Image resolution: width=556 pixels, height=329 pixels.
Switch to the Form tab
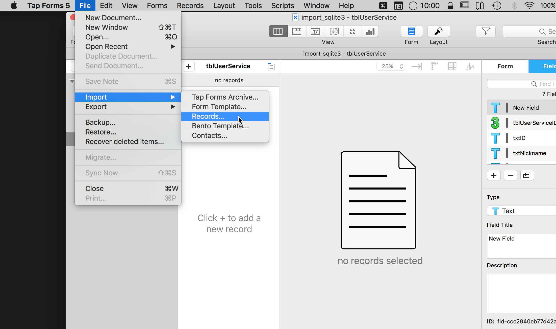pos(505,66)
